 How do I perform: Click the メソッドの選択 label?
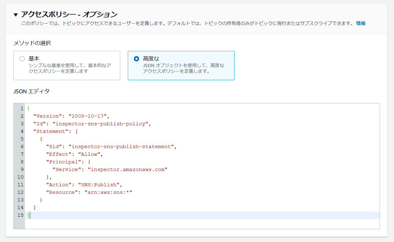[32, 43]
